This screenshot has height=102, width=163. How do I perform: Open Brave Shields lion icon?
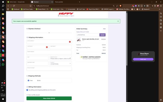[x=120, y=6]
